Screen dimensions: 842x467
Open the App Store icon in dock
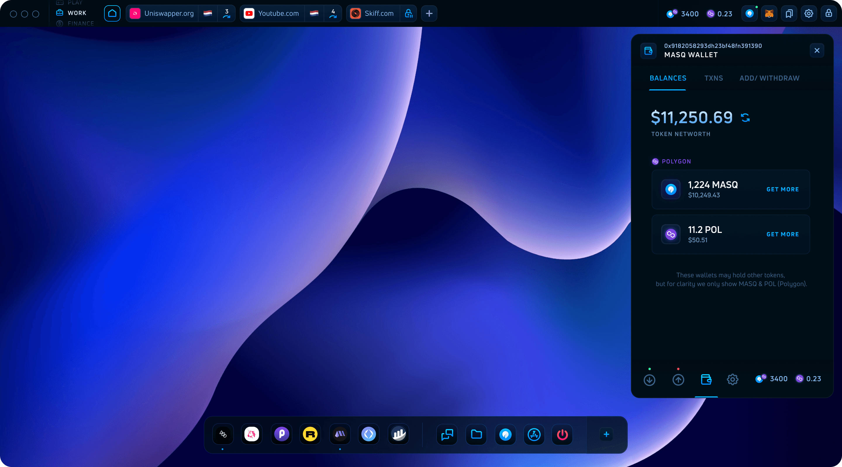pos(534,434)
